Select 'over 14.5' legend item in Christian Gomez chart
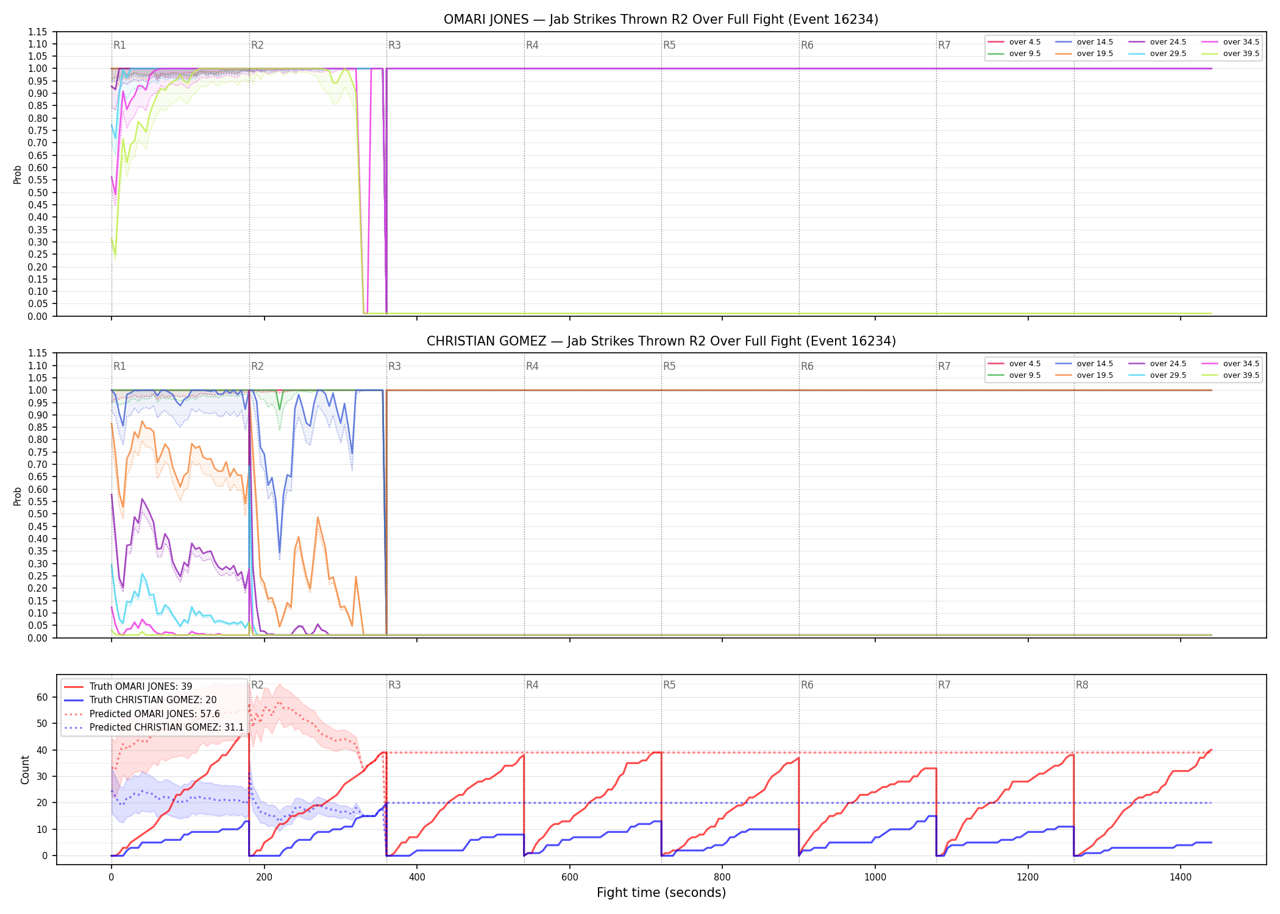This screenshot has height=914, width=1280. 1084,364
